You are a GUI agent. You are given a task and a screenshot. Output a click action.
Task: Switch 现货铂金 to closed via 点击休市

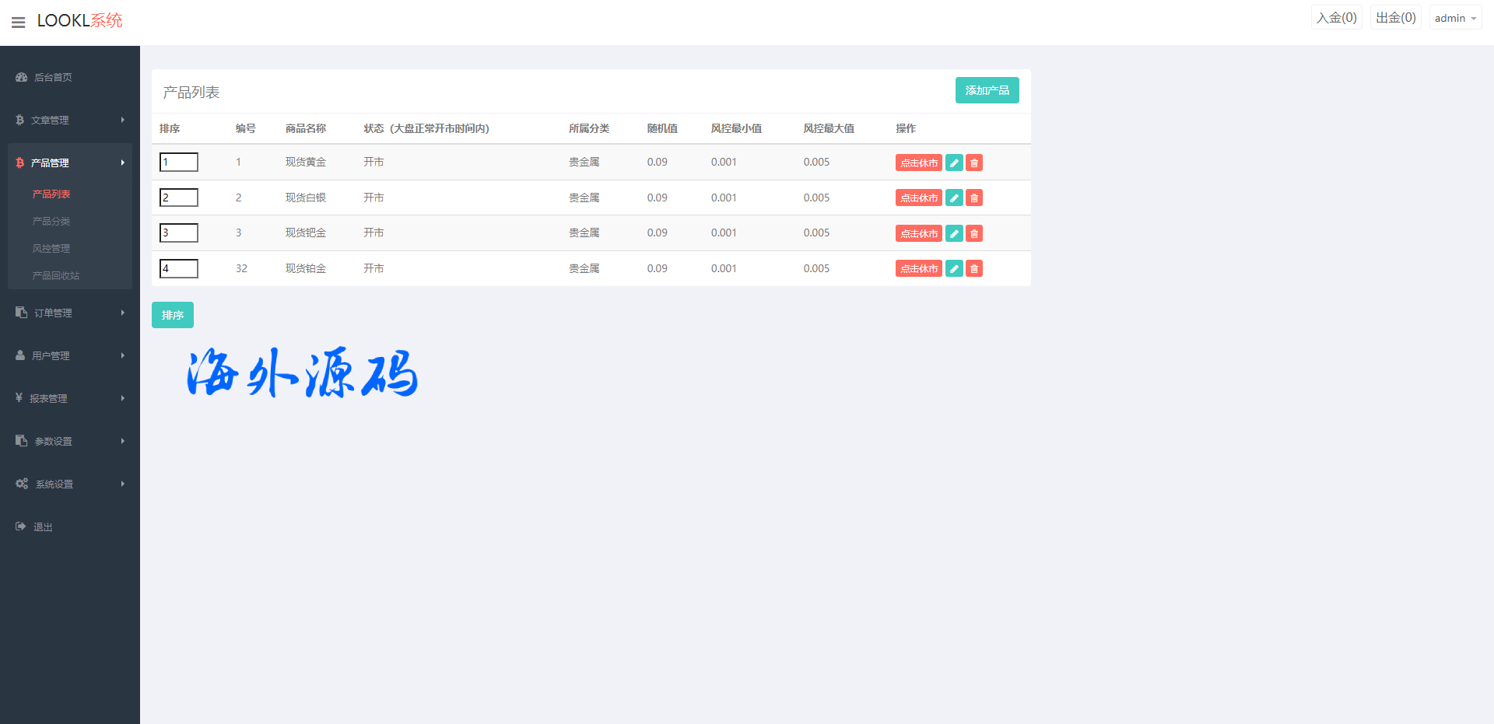pyautogui.click(x=918, y=269)
